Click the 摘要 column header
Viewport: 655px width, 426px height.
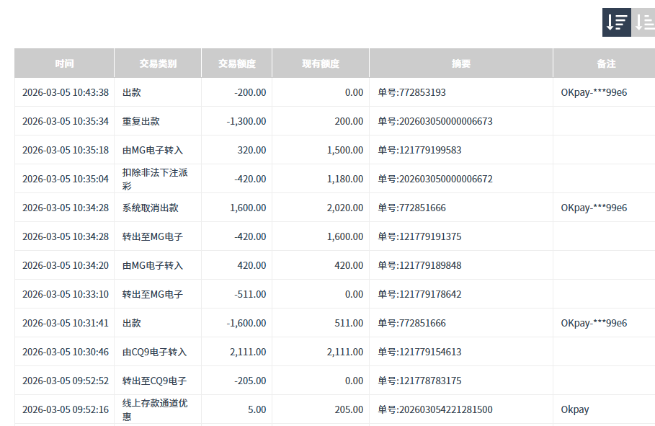coord(461,63)
